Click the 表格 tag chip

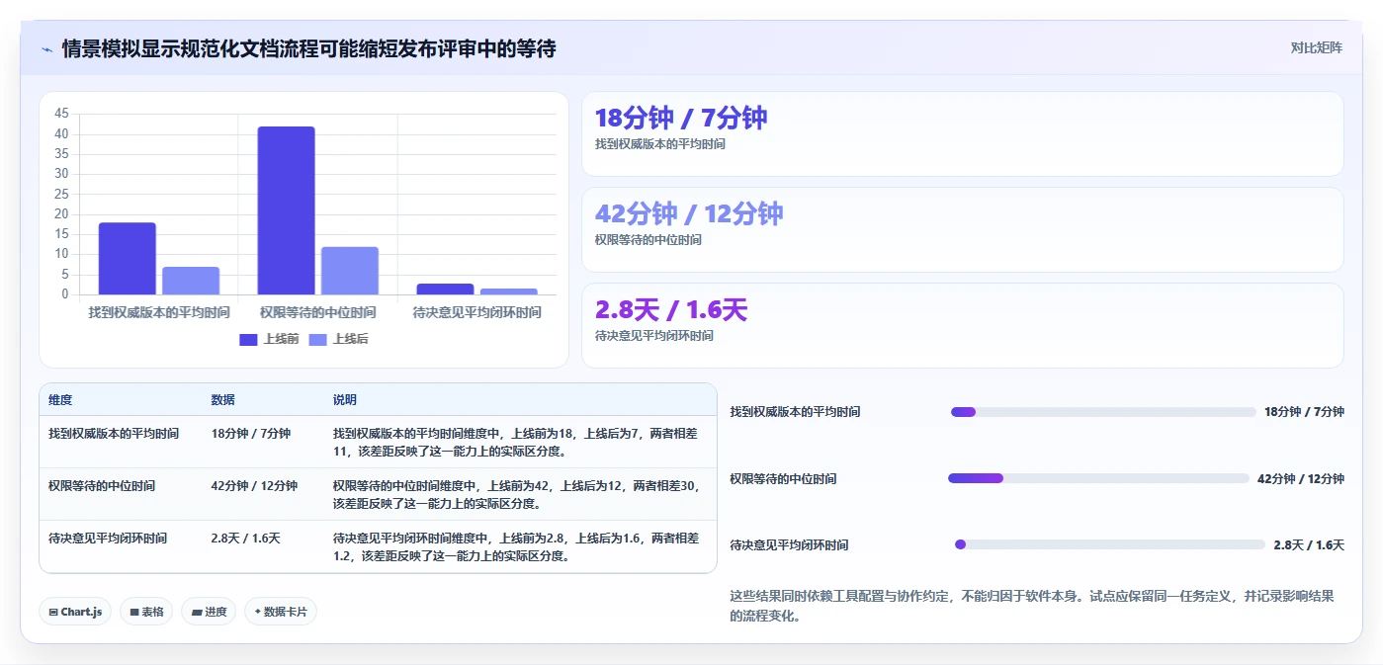point(146,612)
